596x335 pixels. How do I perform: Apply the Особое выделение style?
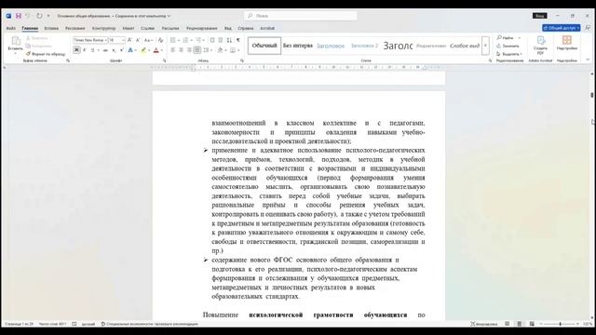point(465,46)
